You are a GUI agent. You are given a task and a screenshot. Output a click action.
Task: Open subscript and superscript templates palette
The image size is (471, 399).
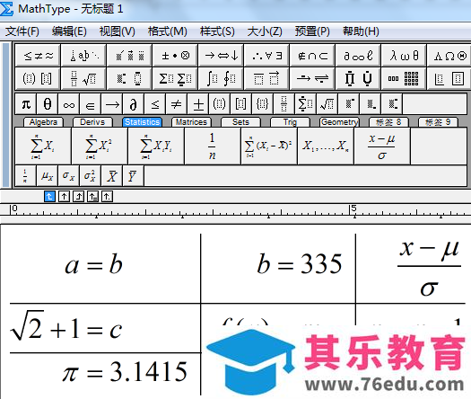tap(129, 78)
